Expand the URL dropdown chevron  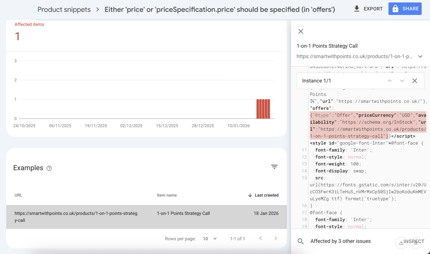[420, 56]
